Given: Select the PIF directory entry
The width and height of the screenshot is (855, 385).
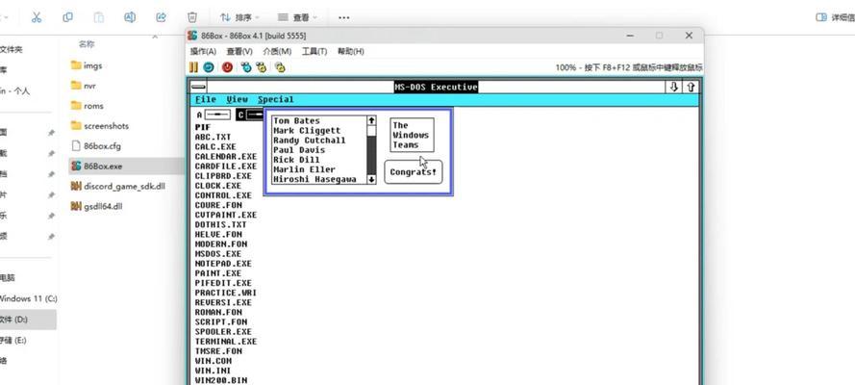Looking at the screenshot, I should click(x=203, y=127).
